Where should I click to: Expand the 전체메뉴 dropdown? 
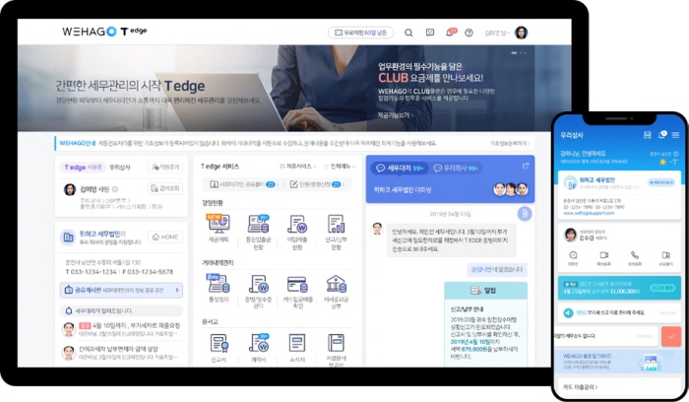tap(340, 167)
